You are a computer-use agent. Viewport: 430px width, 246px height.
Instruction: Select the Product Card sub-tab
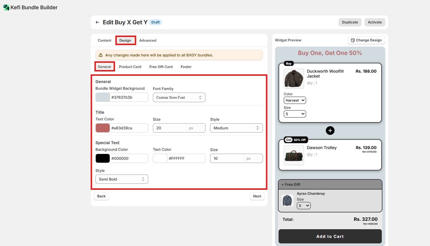[130, 67]
